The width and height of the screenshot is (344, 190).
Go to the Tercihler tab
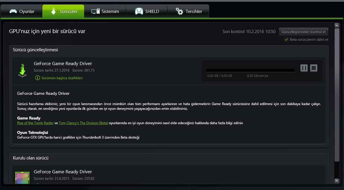[188, 11]
